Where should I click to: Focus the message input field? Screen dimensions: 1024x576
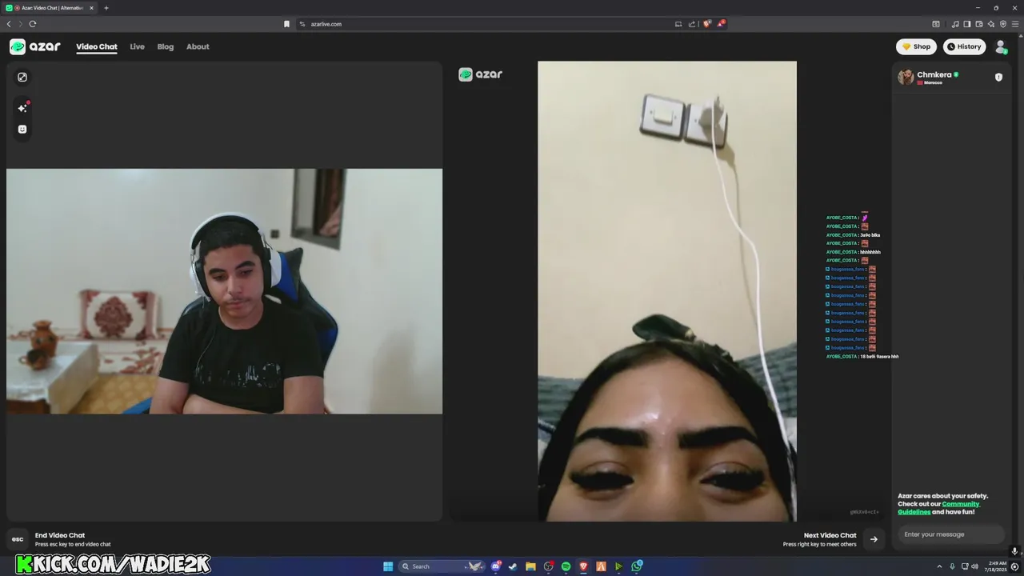pyautogui.click(x=950, y=534)
